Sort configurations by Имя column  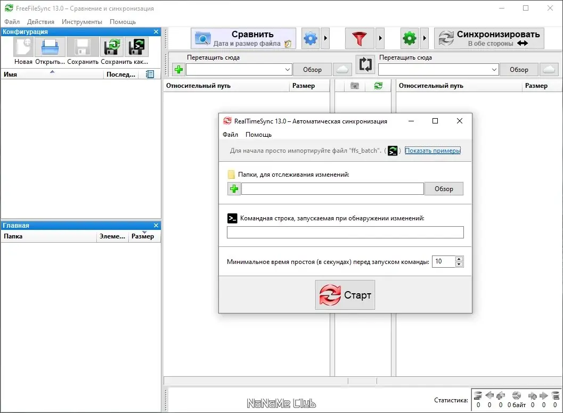point(52,75)
